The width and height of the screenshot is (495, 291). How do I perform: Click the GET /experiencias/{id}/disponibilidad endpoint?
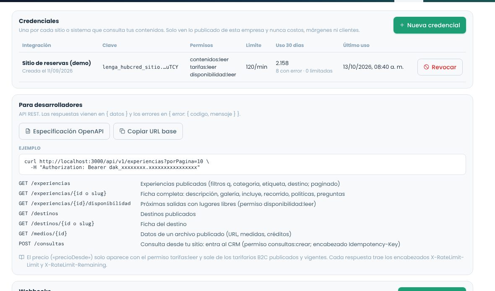pyautogui.click(x=75, y=203)
